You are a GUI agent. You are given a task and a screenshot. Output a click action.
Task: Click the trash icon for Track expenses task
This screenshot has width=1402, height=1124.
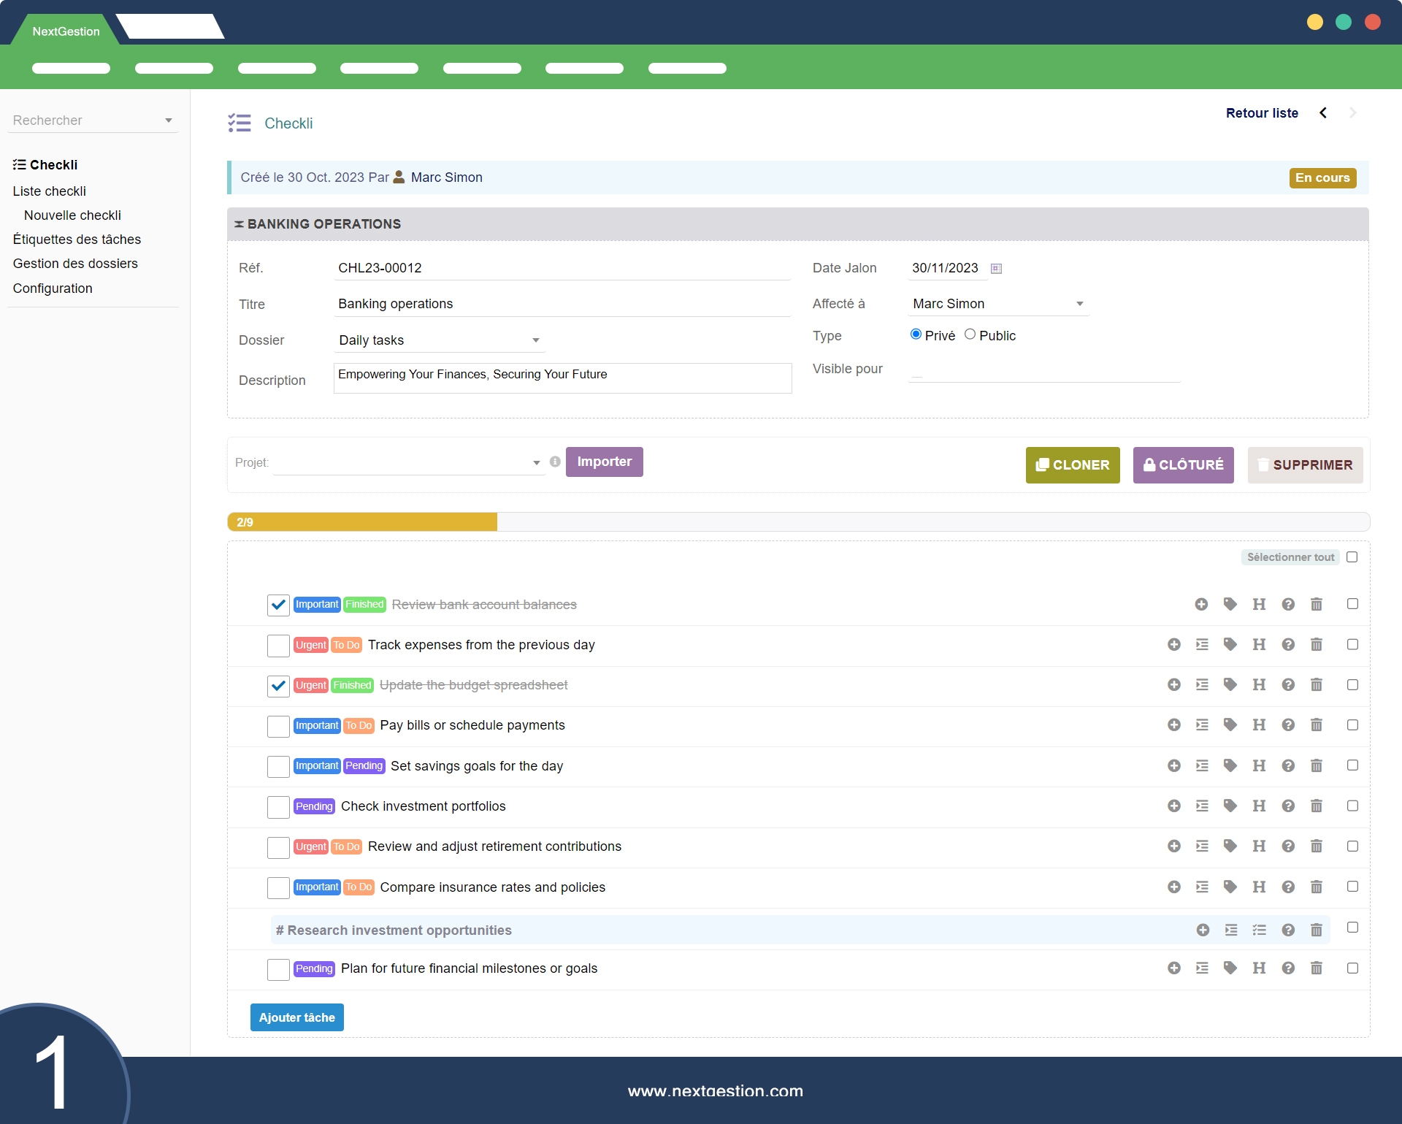pyautogui.click(x=1316, y=645)
